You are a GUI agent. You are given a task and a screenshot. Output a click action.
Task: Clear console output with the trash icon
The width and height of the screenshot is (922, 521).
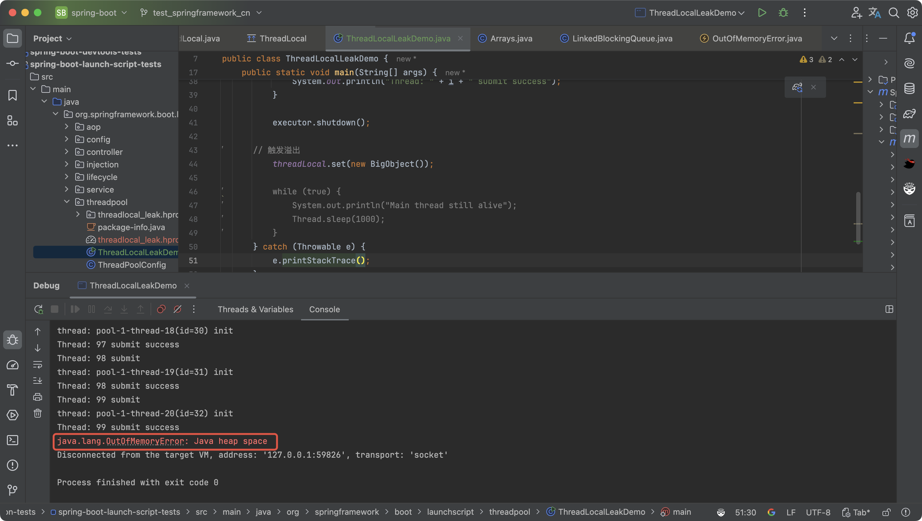(x=38, y=413)
